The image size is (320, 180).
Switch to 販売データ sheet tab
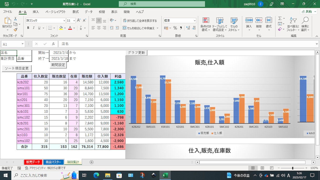[33, 162]
